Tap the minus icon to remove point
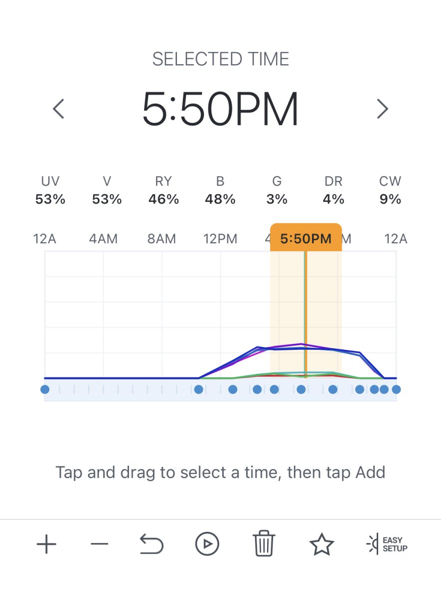The height and width of the screenshot is (598, 441). pyautogui.click(x=100, y=544)
